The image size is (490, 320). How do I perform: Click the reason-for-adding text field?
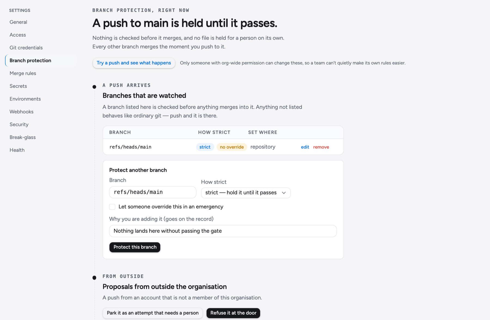[223, 231]
